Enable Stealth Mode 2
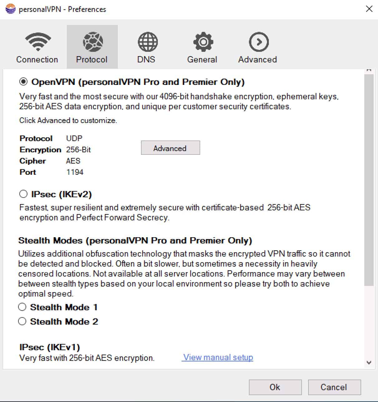The width and height of the screenshot is (378, 402). [22, 321]
